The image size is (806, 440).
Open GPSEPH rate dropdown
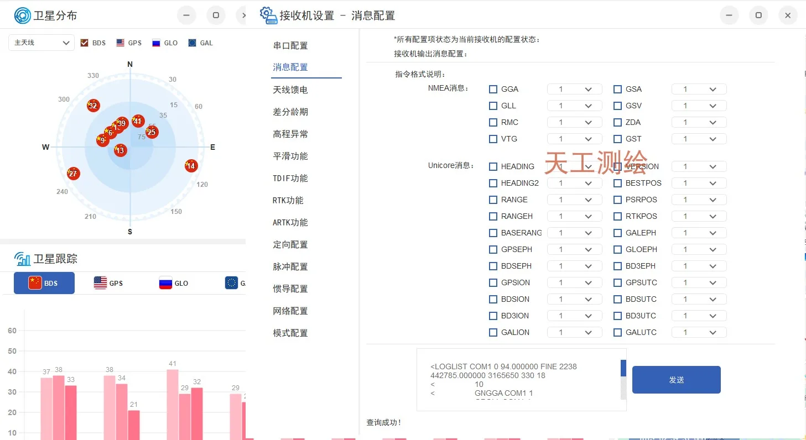pyautogui.click(x=574, y=249)
